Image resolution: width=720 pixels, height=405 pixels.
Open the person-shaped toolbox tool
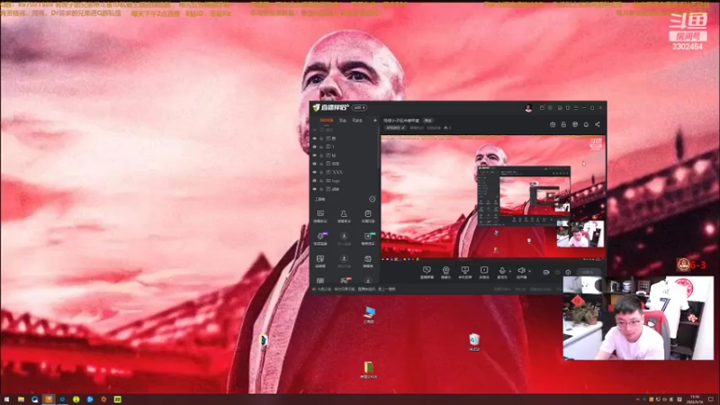[x=344, y=216]
